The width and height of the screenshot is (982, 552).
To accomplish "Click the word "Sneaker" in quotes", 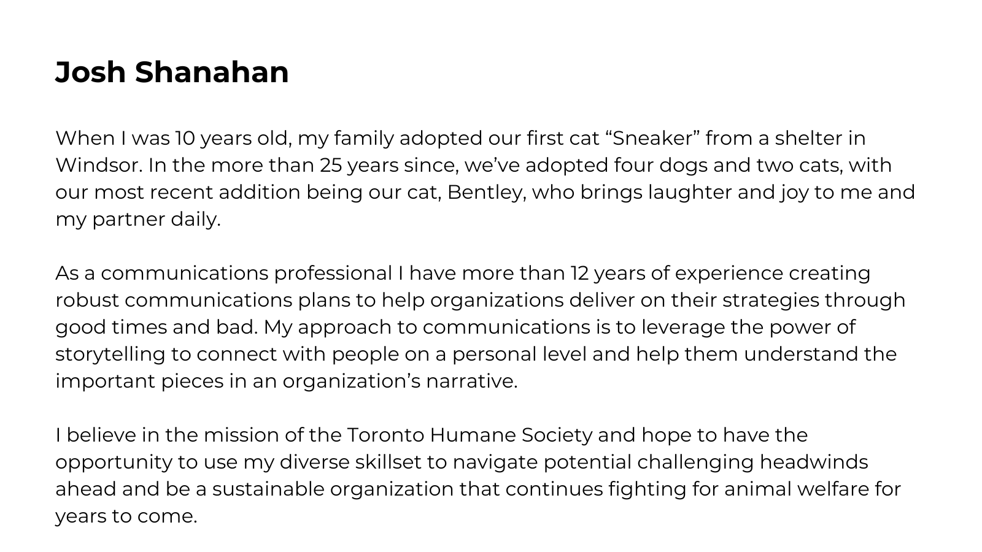I will tap(652, 138).
